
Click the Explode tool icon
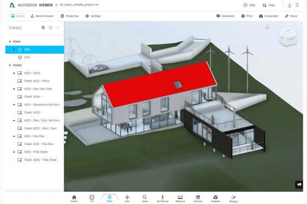click(x=215, y=198)
